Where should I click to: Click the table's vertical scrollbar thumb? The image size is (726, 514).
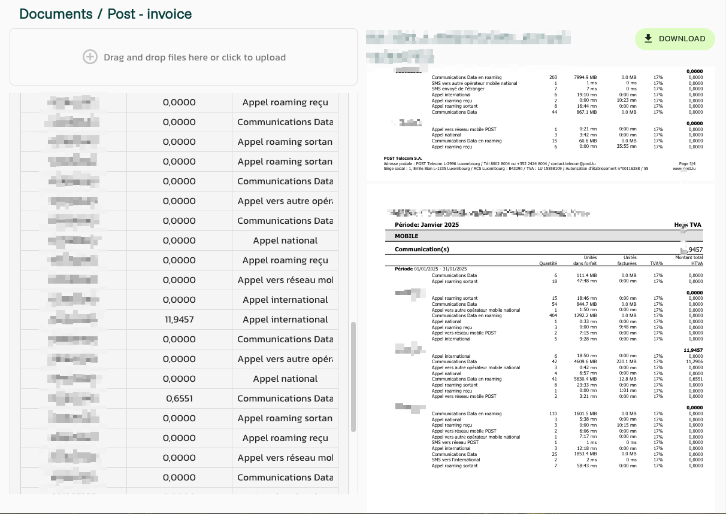coord(353,377)
